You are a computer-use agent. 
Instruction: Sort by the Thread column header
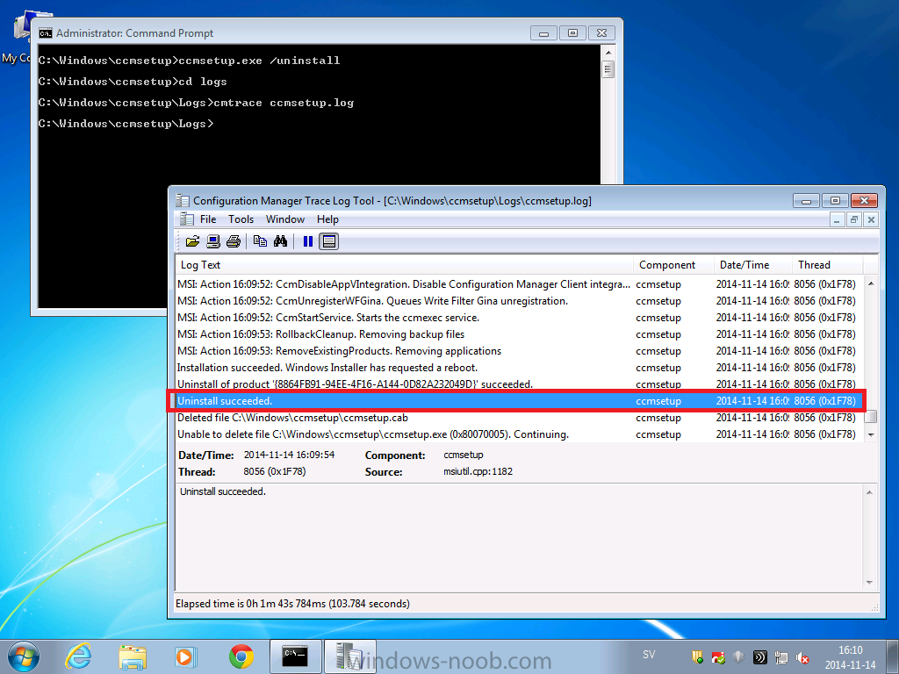(827, 265)
